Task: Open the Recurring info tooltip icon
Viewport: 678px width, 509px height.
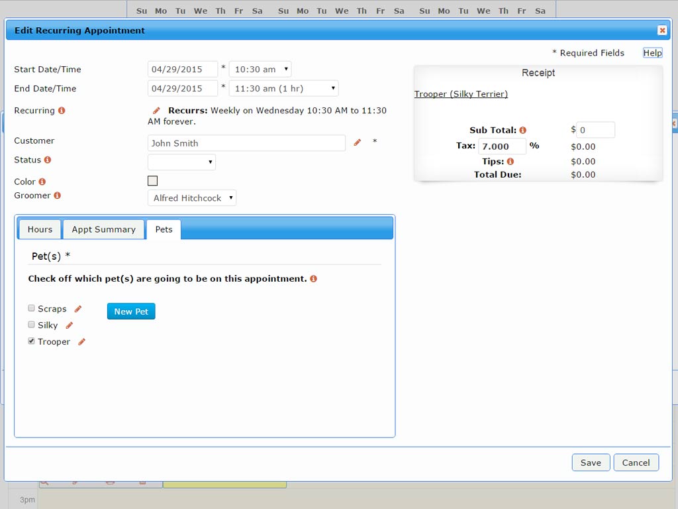Action: pyautogui.click(x=61, y=111)
